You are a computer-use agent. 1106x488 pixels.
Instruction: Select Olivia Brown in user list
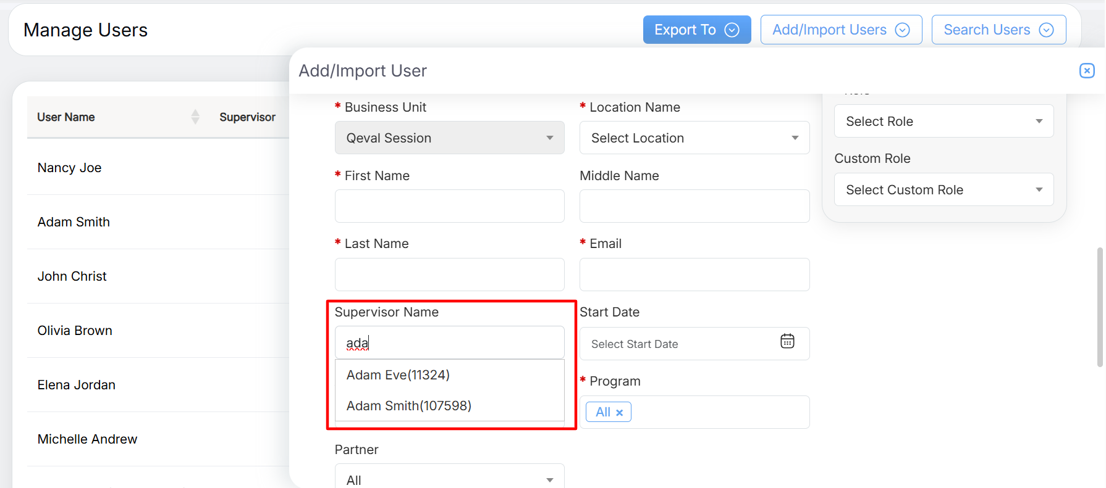click(x=75, y=331)
